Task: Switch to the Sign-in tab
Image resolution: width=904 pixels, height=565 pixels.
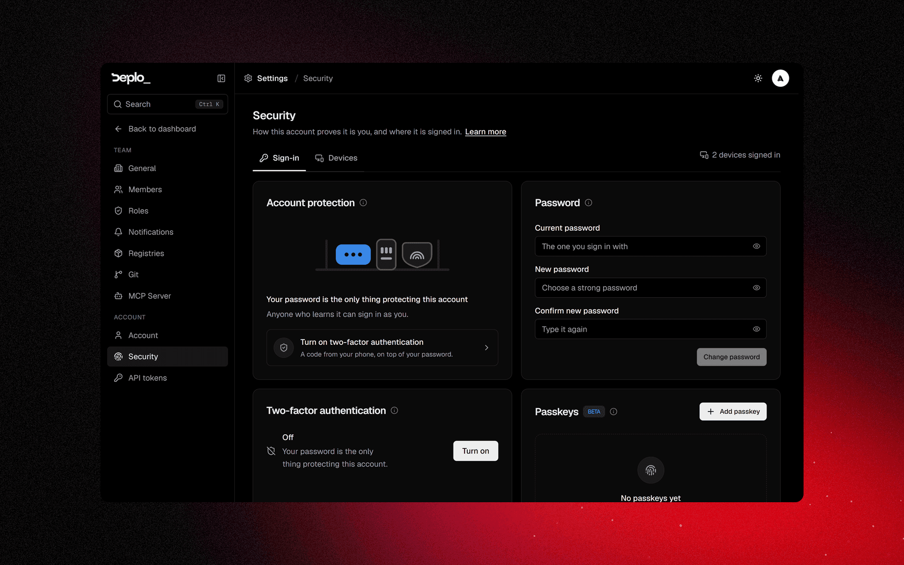Action: coord(279,158)
